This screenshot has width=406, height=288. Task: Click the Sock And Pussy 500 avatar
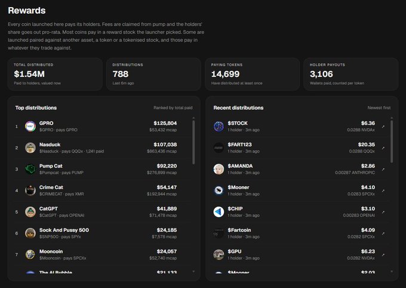(x=30, y=234)
